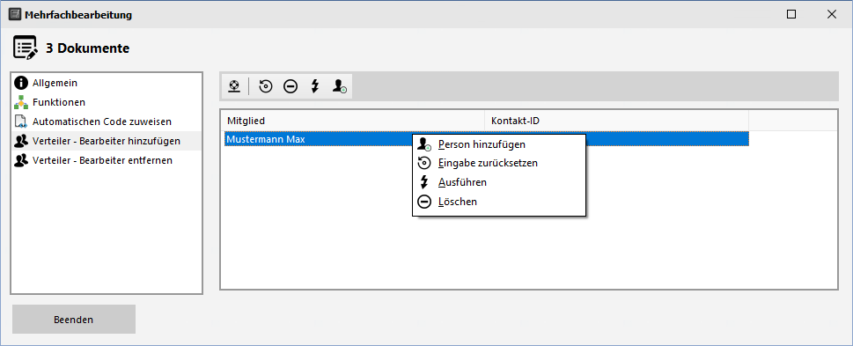
Task: Open Verteiler - Bearbeiter hinzufügen section
Action: point(107,141)
